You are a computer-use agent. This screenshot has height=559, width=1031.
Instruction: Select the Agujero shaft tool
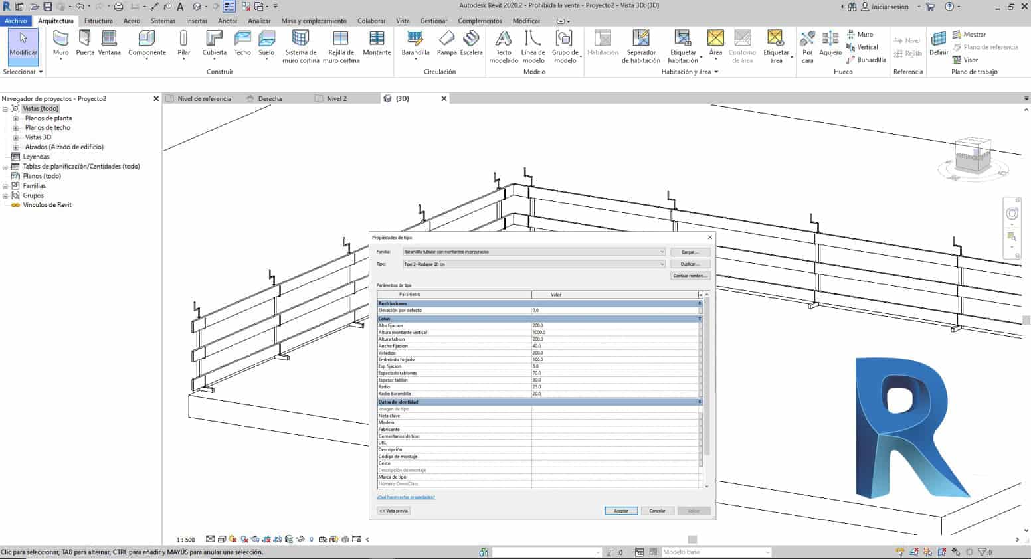[830, 43]
